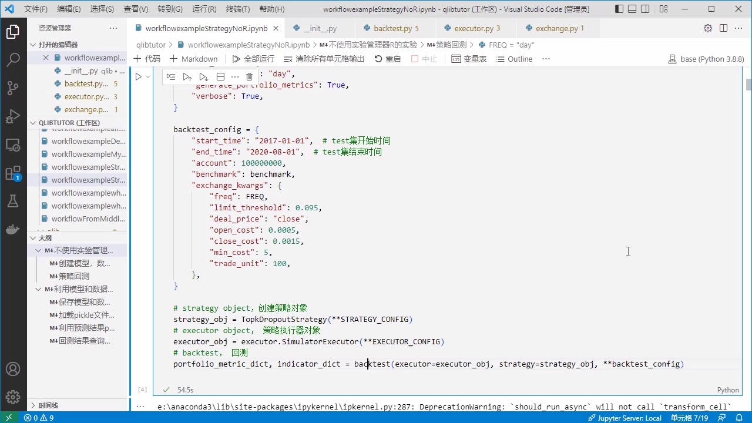The height and width of the screenshot is (423, 752).
Task: Expand the 时间线 section
Action: 48,405
